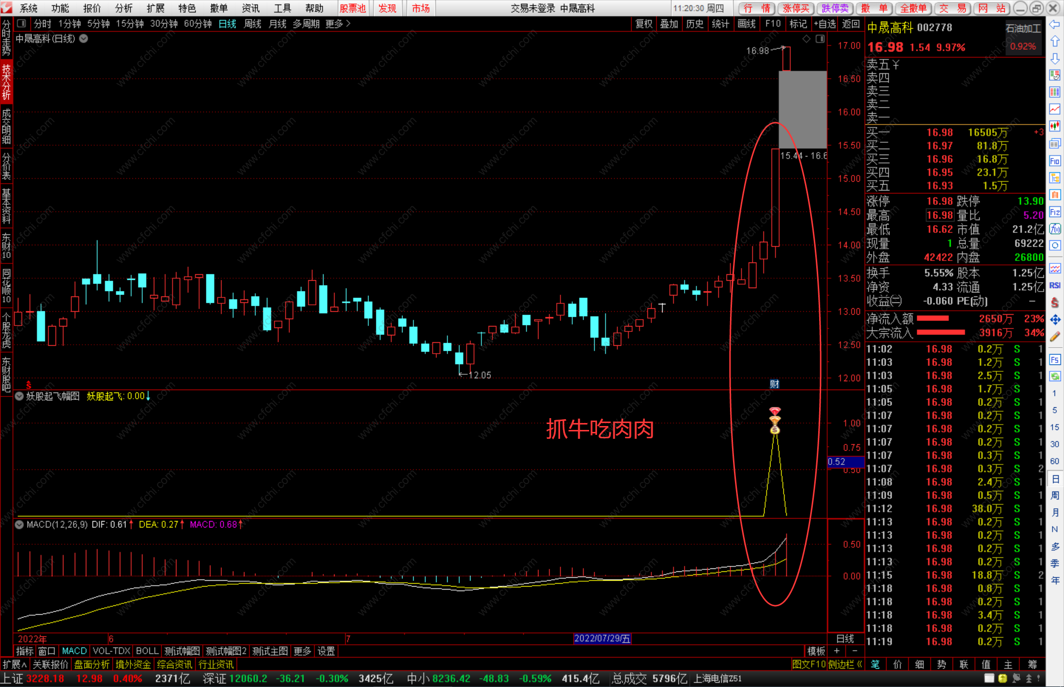Click the 涨停买 button
The width and height of the screenshot is (1064, 687).
pos(796,8)
